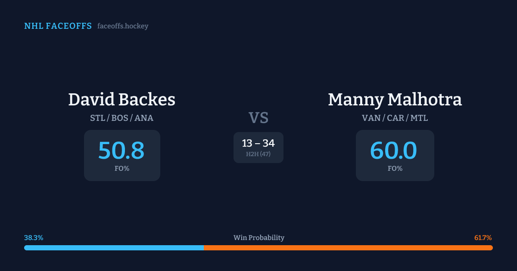Select the Manny Malhotra player name
517x271 pixels.
[395, 100]
